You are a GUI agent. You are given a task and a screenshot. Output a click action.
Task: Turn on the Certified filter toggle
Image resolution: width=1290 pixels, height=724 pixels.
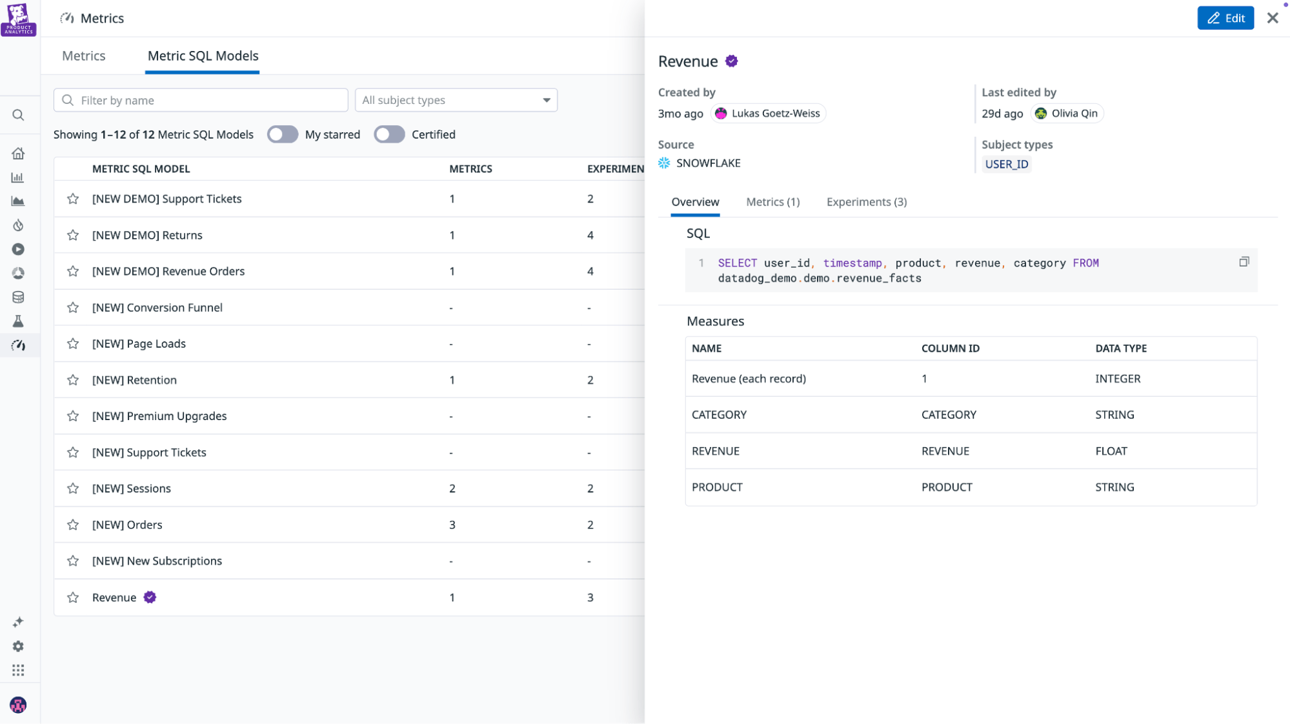pyautogui.click(x=389, y=134)
